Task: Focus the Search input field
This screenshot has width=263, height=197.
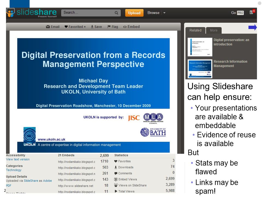Action: pos(91,13)
